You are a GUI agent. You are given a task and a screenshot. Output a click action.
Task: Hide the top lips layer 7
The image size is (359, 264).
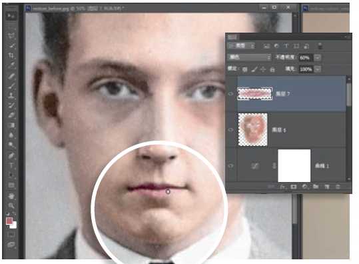231,93
